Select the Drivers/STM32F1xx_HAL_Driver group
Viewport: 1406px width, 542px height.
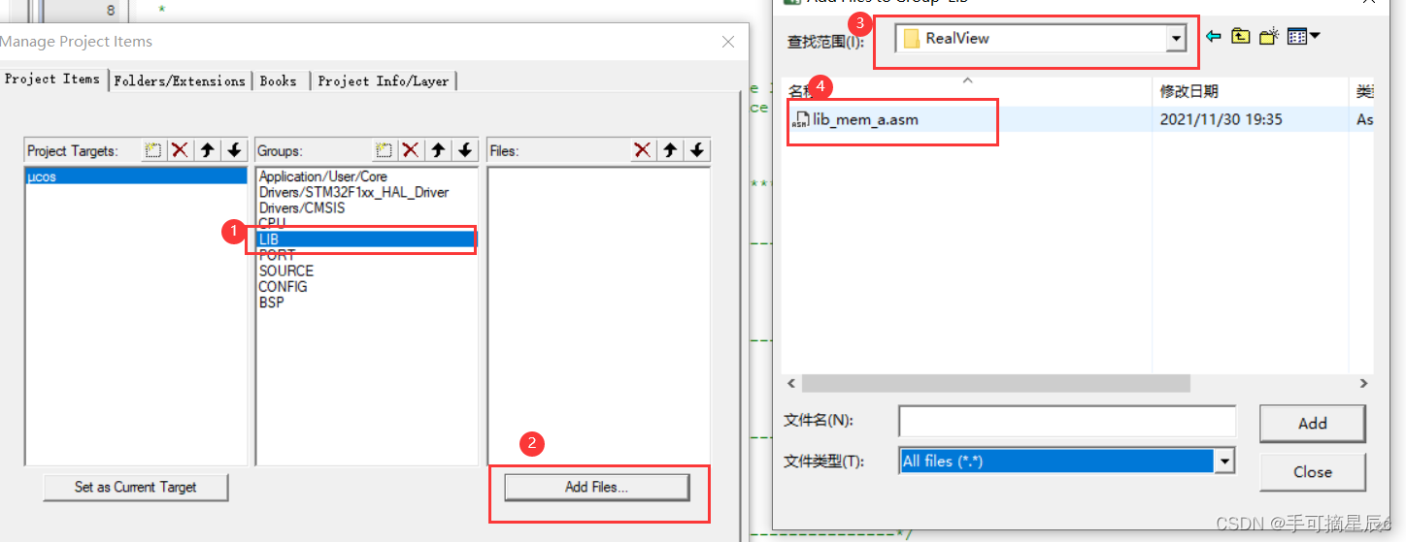click(x=353, y=192)
